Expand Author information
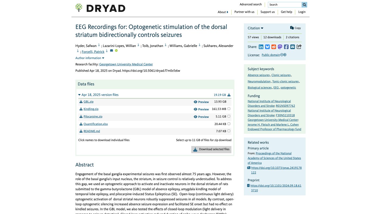 (90, 58)
